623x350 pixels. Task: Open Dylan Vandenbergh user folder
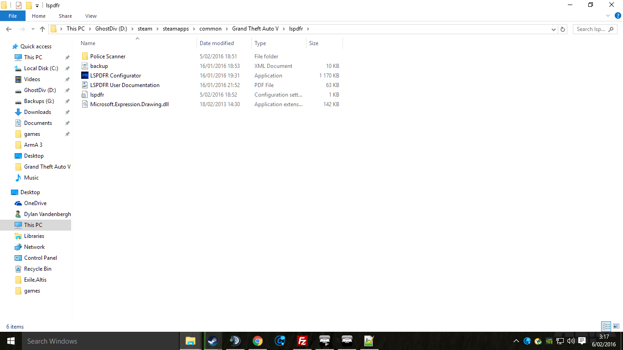[x=47, y=214]
